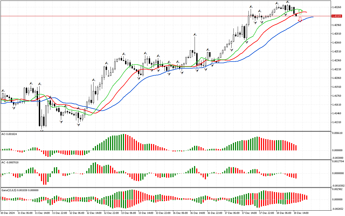Click the 11 Dec 06:00 time label
Screen dimensions: 345x216
pyautogui.click(x=25, y=213)
